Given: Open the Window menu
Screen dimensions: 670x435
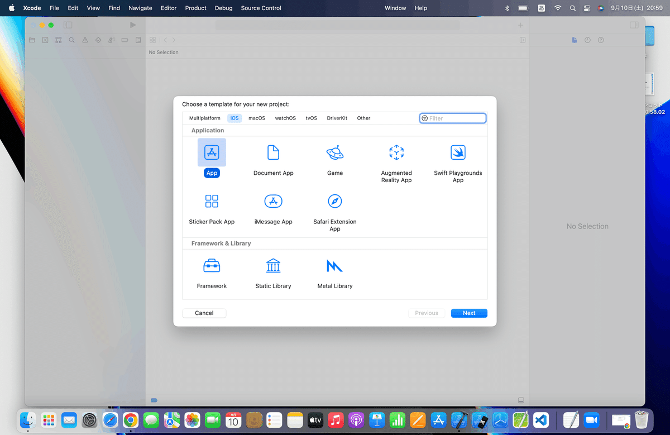Looking at the screenshot, I should 396,8.
